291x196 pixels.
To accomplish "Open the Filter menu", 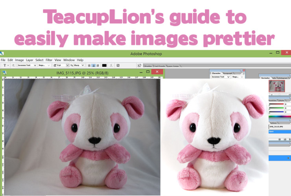I will [49, 60].
